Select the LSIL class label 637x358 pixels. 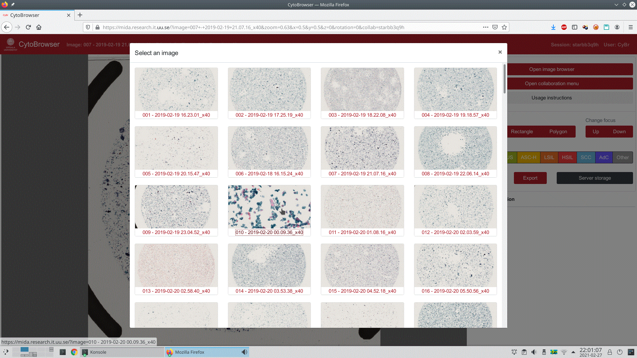[549, 157]
